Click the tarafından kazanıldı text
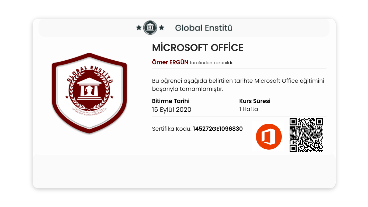The image size is (368, 207). (x=211, y=63)
